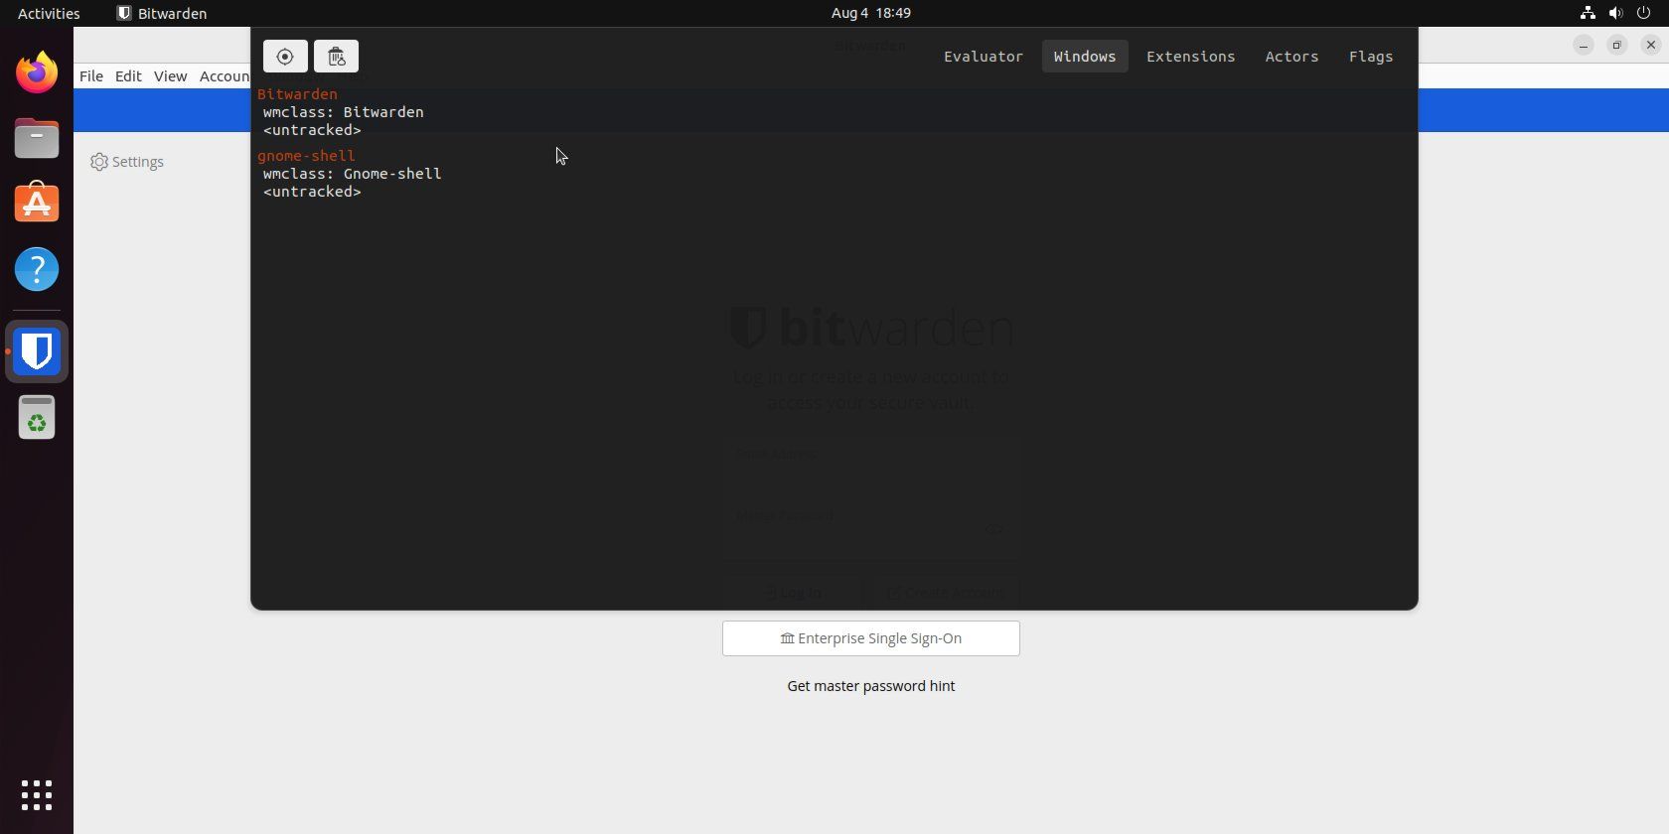This screenshot has height=834, width=1669.
Task: Show Applications grid in the dock
Action: click(x=37, y=795)
